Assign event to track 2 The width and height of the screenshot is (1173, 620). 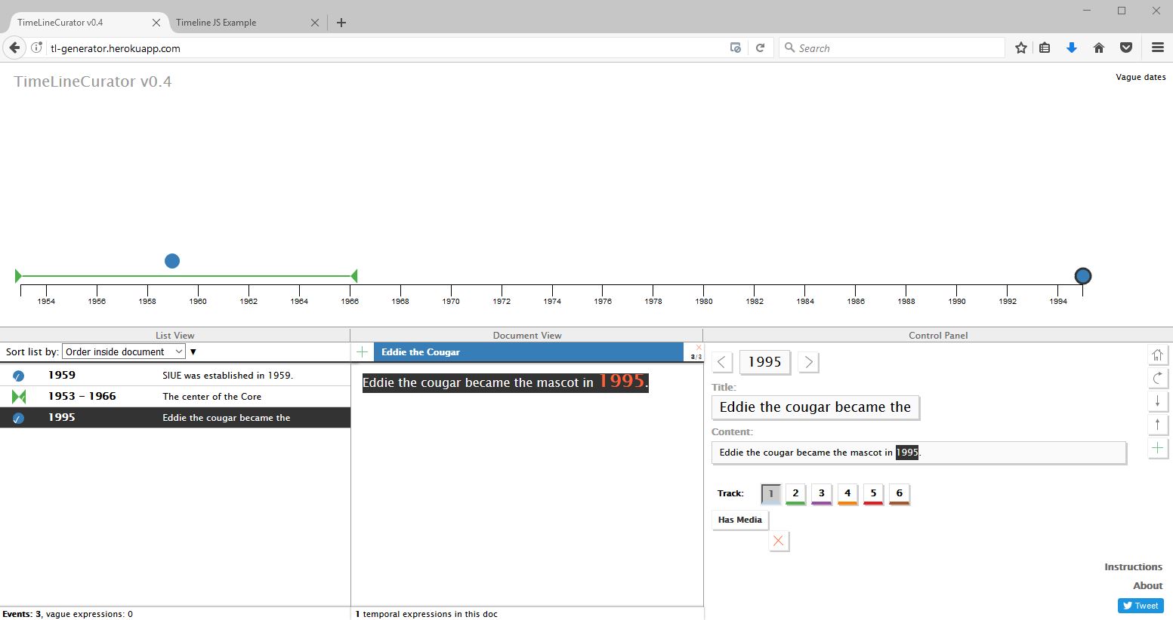click(795, 493)
